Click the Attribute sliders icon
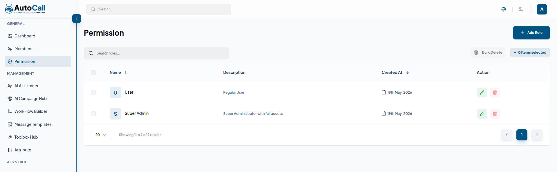 click(x=10, y=150)
